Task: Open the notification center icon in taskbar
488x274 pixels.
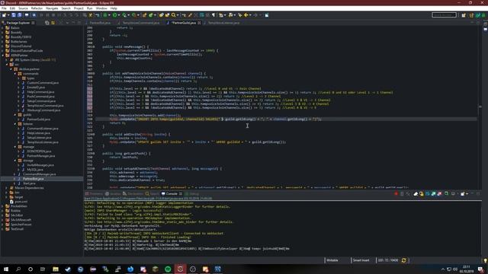Action: (x=481, y=269)
